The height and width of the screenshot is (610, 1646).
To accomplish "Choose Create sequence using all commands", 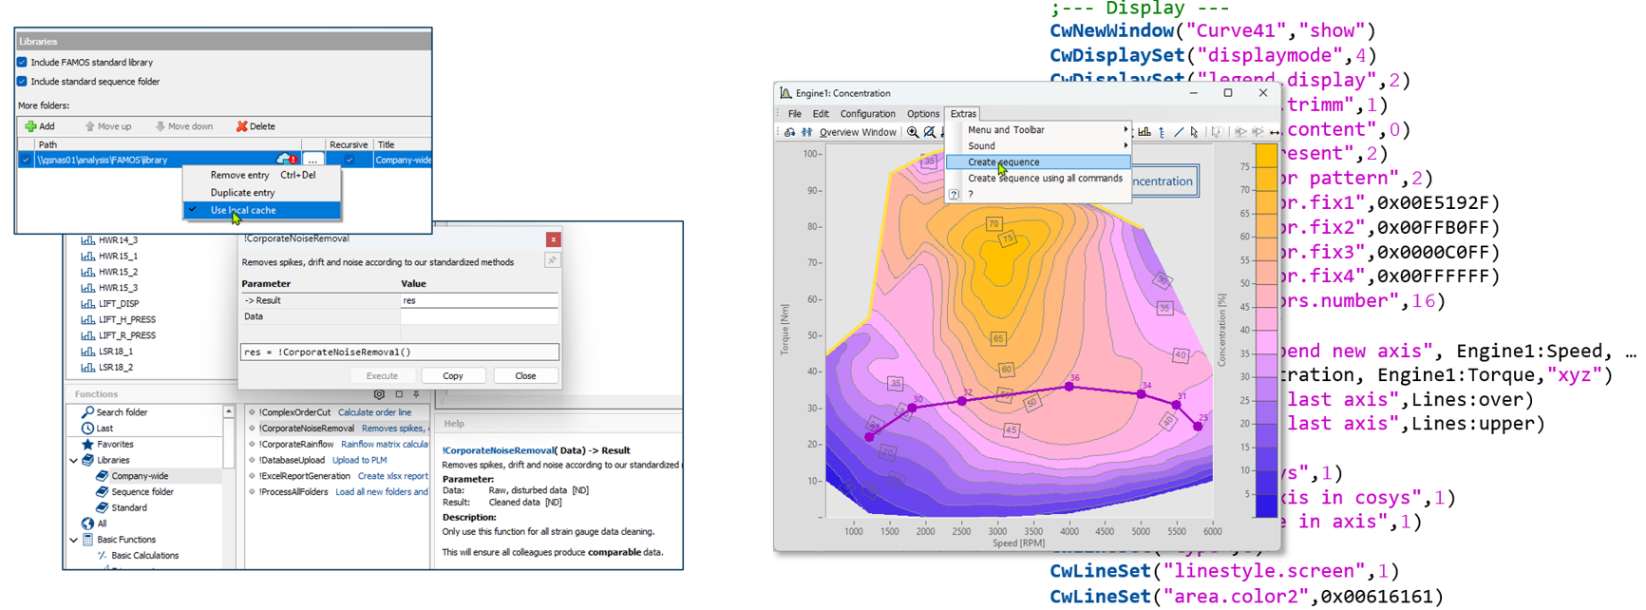I will [1045, 179].
